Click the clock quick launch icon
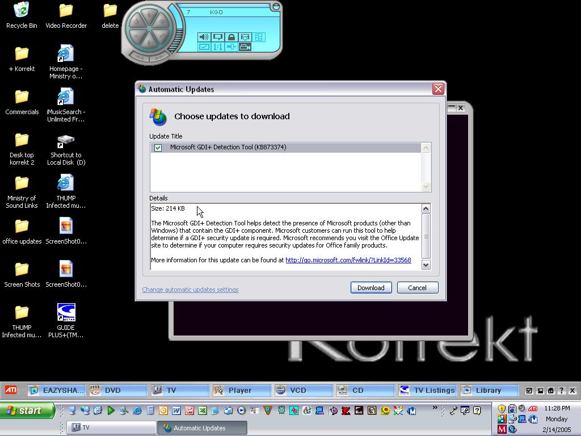The width and height of the screenshot is (581, 436). 163,410
